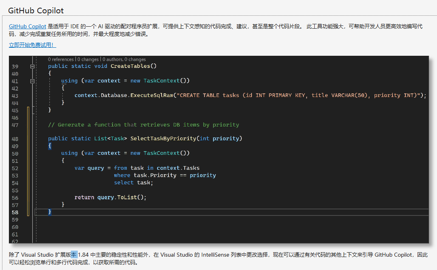Image resolution: width=437 pixels, height=270 pixels.
Task: Collapse the CreateTables method at line 39
Action: [32, 66]
